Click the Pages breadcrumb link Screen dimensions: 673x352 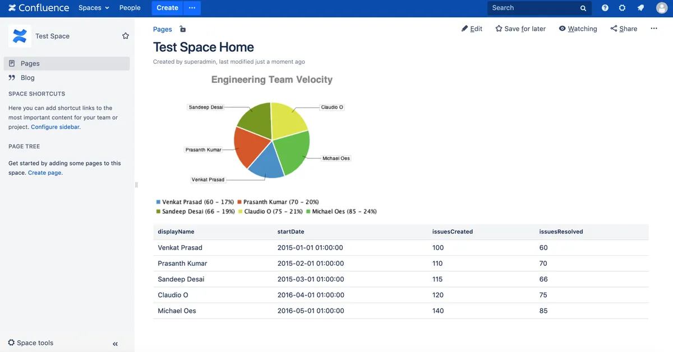click(x=162, y=29)
